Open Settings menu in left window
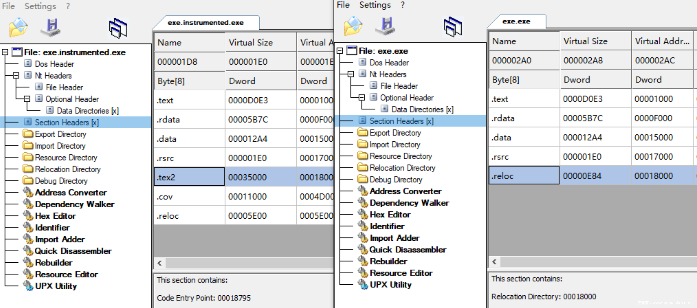This screenshot has width=697, height=308. [x=40, y=6]
